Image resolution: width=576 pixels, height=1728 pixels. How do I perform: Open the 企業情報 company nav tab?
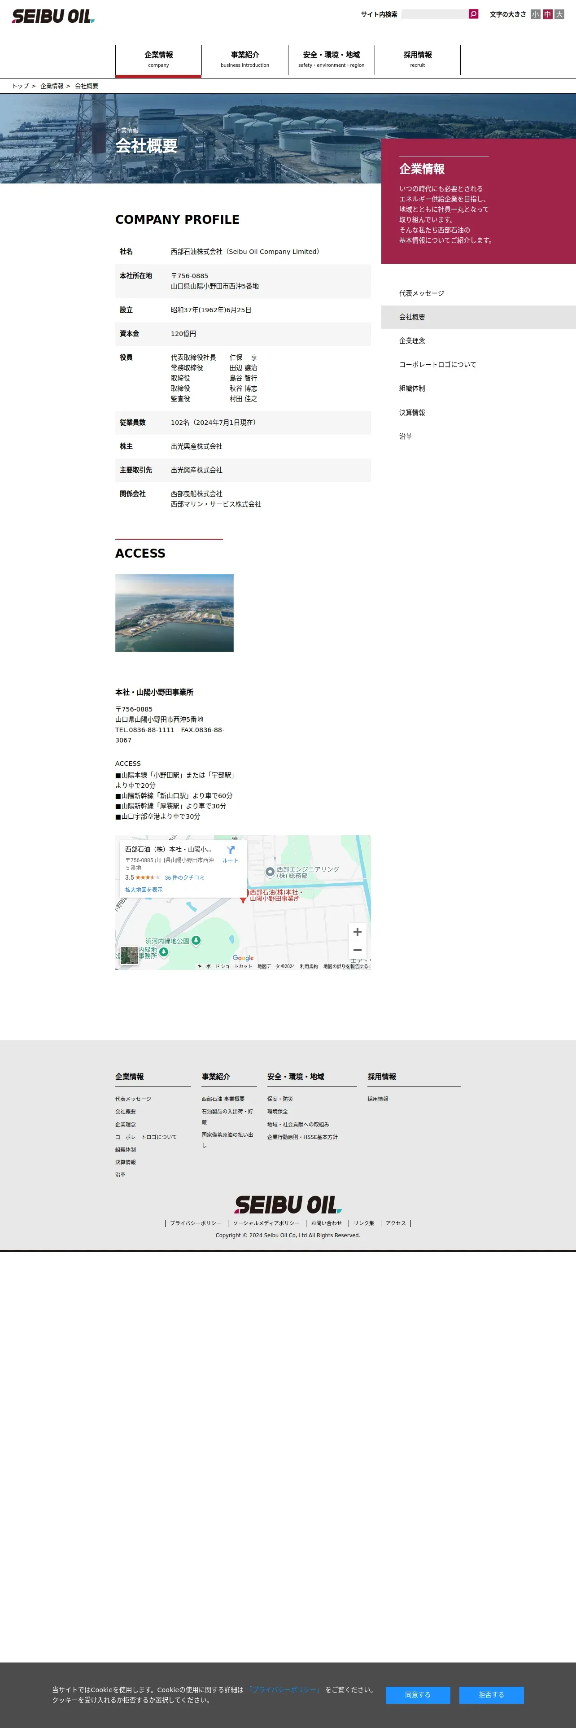coord(158,60)
